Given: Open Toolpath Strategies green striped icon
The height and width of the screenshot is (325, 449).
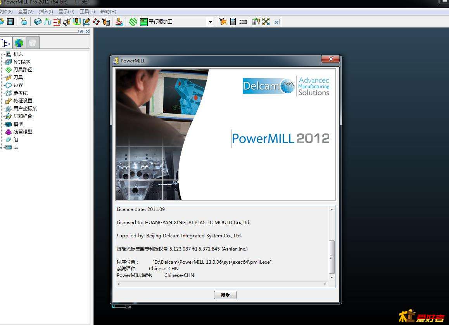Looking at the screenshot, I should (x=133, y=21).
